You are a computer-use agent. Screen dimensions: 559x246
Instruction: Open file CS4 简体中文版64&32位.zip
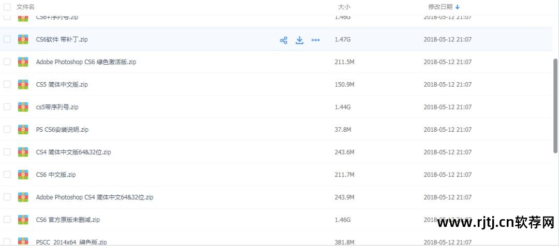[x=73, y=152]
